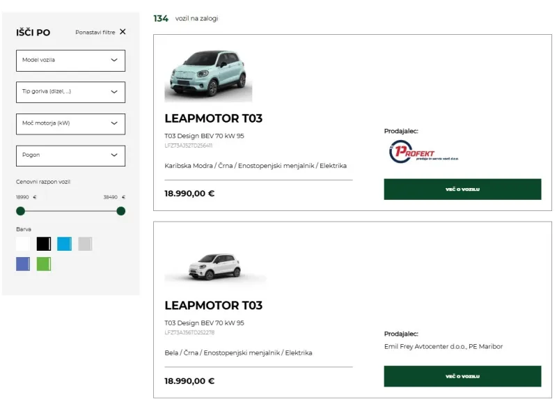Viewport: 557px width, 404px height.
Task: Click the 'LEAPMOTOR T03' title of the Bela listing
Action: tap(214, 306)
